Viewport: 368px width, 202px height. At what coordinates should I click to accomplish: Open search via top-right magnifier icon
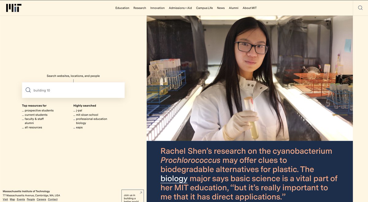[360, 8]
